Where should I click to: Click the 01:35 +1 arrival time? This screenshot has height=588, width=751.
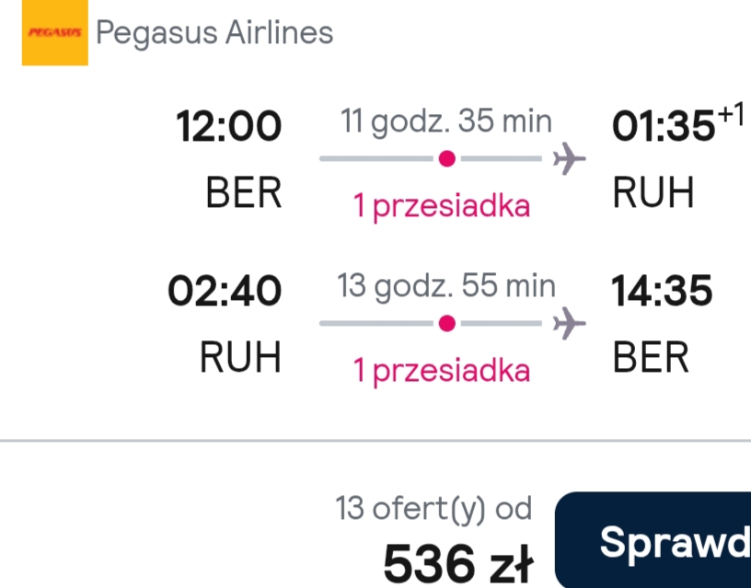678,122
